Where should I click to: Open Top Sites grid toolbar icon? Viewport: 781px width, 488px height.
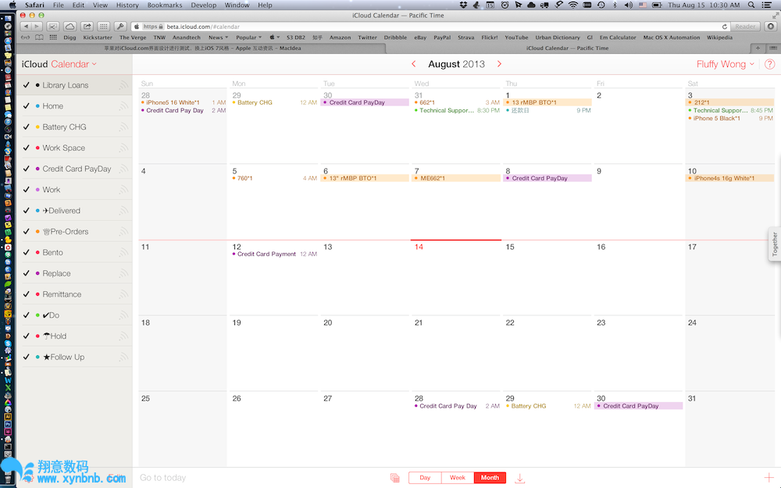coord(104,27)
